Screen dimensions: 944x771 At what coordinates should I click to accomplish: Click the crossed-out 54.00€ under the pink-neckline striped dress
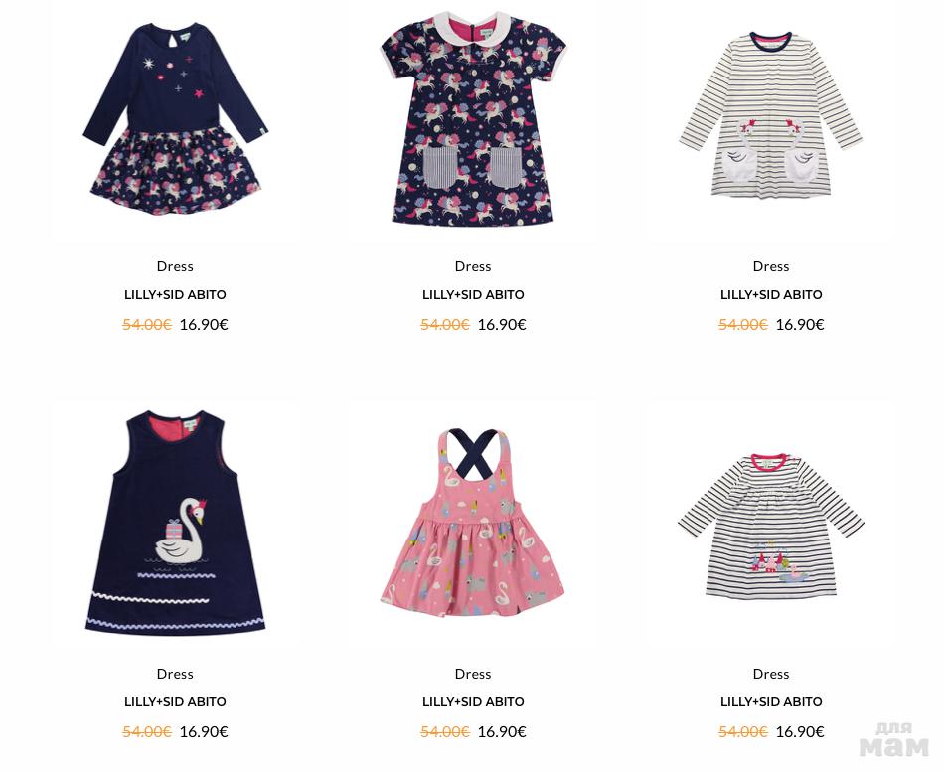coord(743,732)
